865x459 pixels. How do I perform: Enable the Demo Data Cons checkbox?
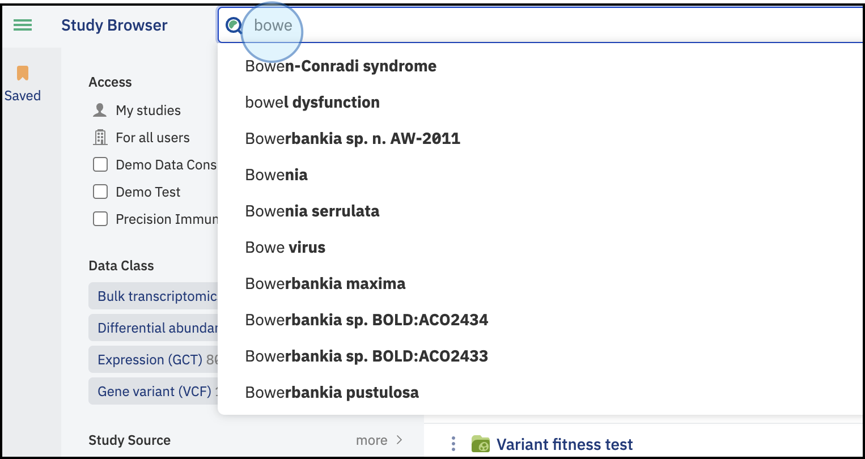click(100, 164)
